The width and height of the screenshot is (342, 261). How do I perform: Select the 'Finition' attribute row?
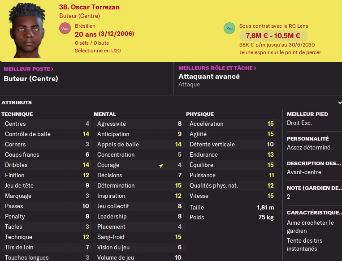[x=47, y=175]
